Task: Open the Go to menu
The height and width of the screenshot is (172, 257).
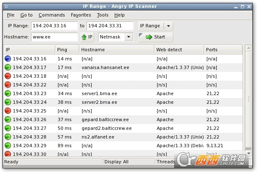Action: [27, 15]
